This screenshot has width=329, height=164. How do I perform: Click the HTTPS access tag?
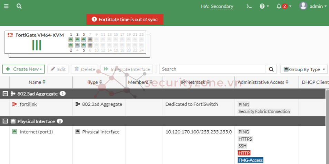click(245, 139)
